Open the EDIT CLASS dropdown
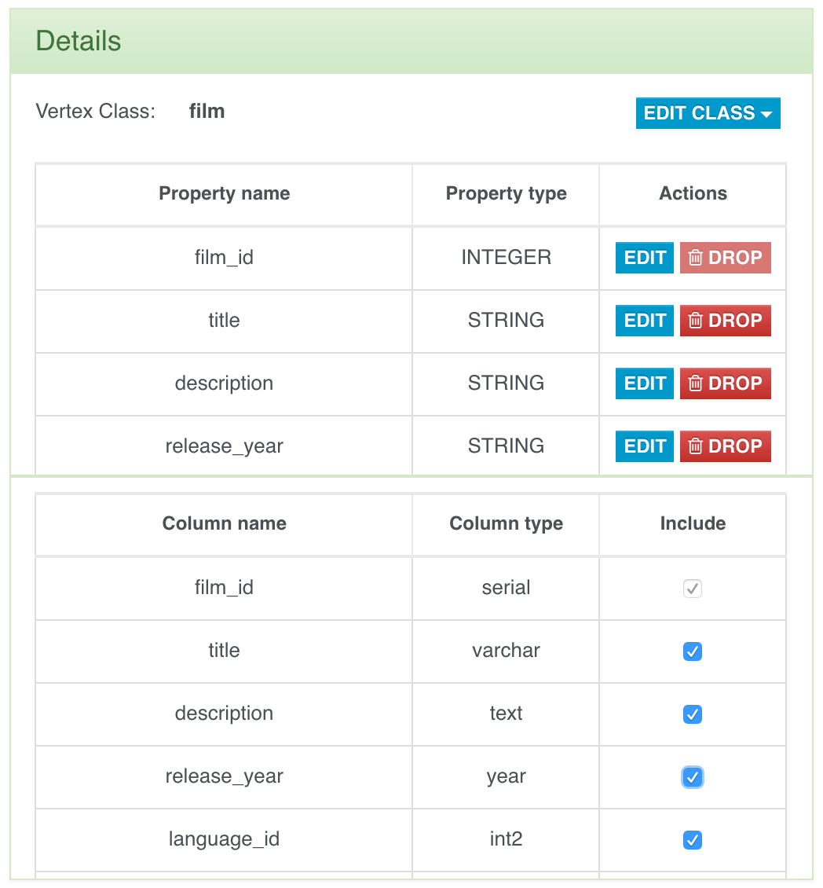Image resolution: width=823 pixels, height=888 pixels. pos(708,113)
